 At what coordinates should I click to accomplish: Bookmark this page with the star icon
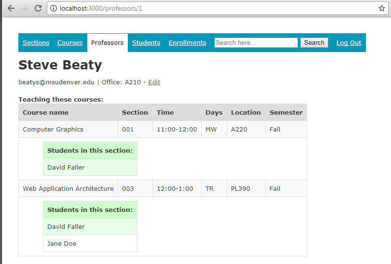point(381,9)
